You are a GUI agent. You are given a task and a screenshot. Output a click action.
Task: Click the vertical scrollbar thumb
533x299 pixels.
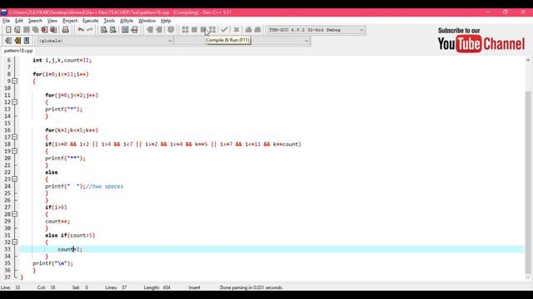click(528, 183)
